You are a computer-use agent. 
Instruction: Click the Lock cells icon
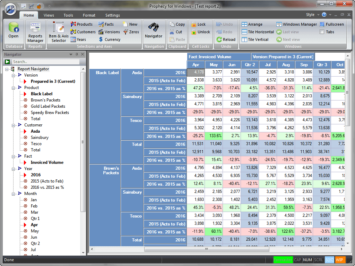193,24
